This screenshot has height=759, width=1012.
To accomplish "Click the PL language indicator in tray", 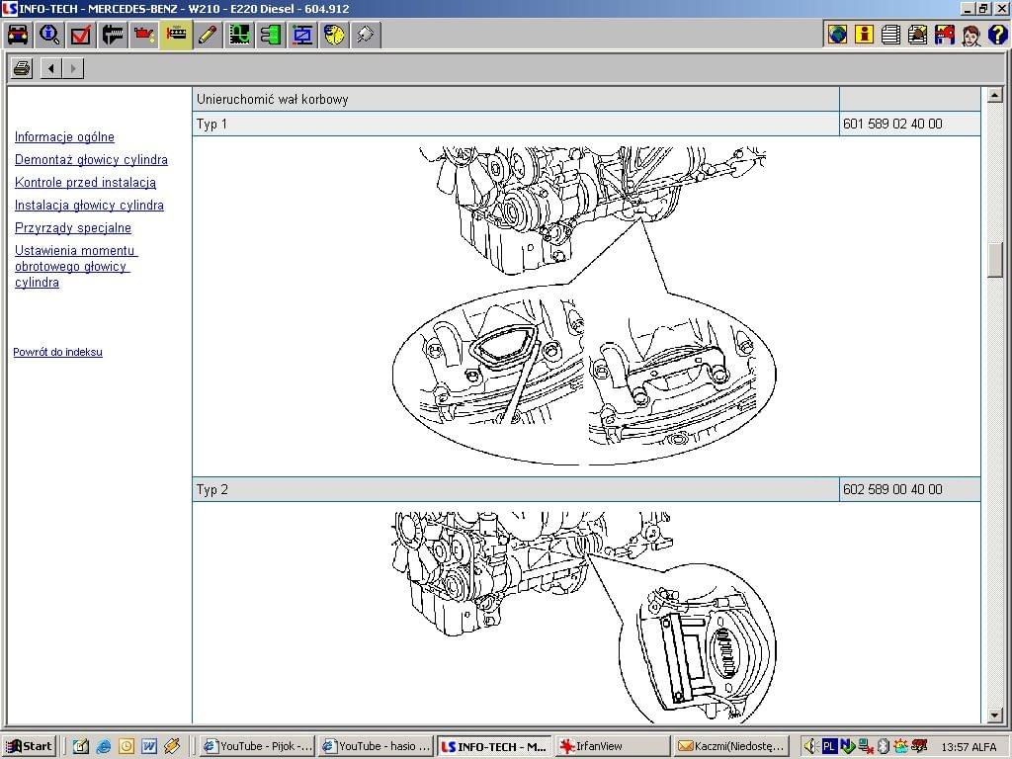I will [x=829, y=747].
